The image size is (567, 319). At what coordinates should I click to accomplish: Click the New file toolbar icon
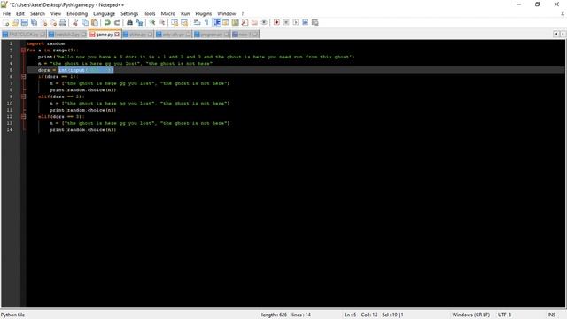[x=5, y=22]
